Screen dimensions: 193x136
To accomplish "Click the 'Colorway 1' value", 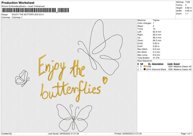I will pos(17,17).
